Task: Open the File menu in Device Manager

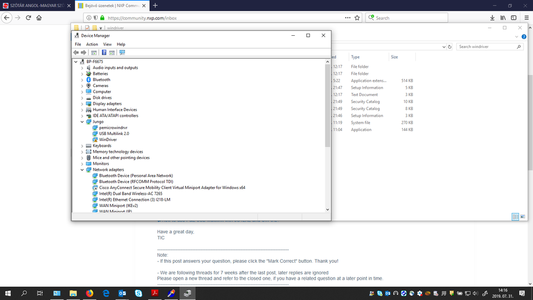Action: pyautogui.click(x=78, y=44)
